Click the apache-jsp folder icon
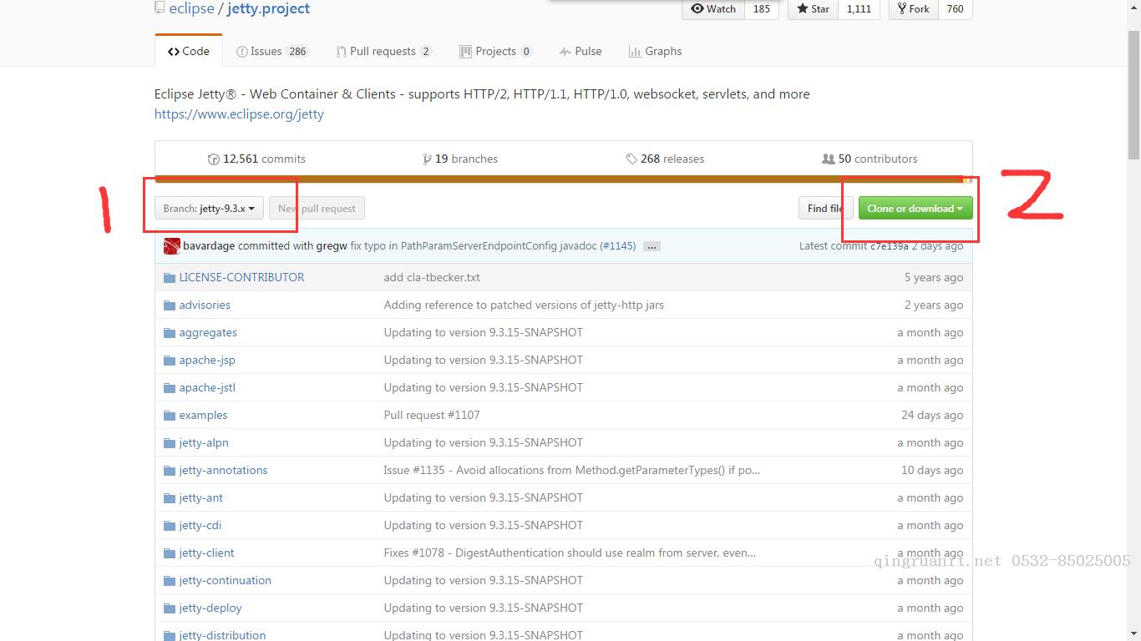The image size is (1141, 641). (x=170, y=360)
